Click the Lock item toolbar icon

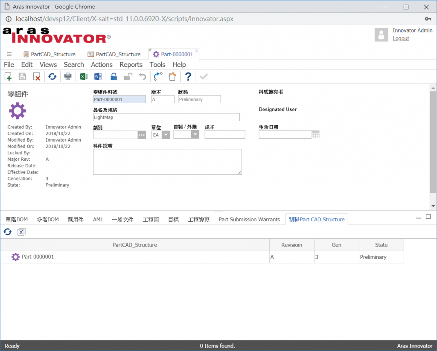pyautogui.click(x=114, y=76)
